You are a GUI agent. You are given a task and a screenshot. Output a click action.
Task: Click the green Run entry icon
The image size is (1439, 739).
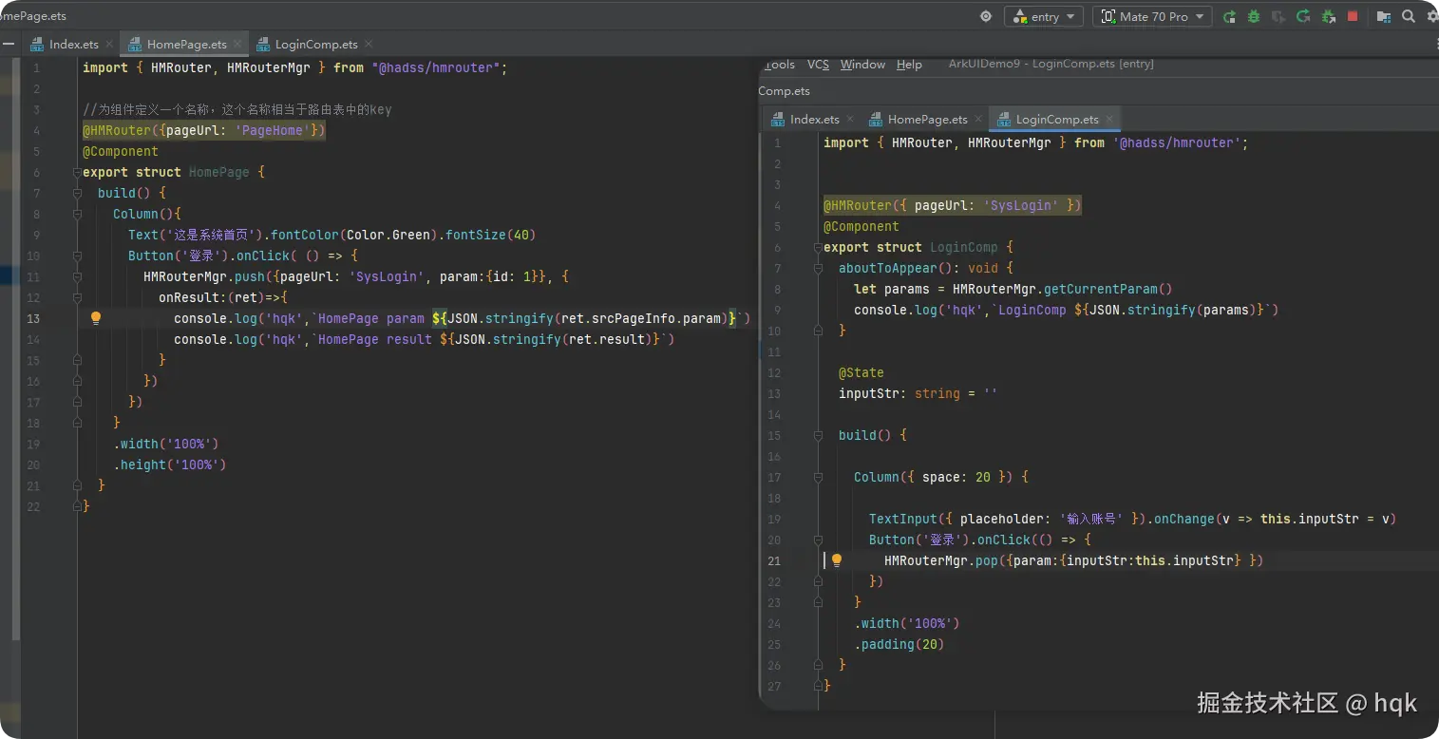click(1229, 16)
